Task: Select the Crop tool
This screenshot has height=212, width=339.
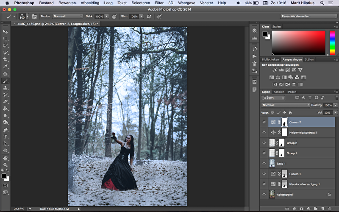Action: pos(5,59)
